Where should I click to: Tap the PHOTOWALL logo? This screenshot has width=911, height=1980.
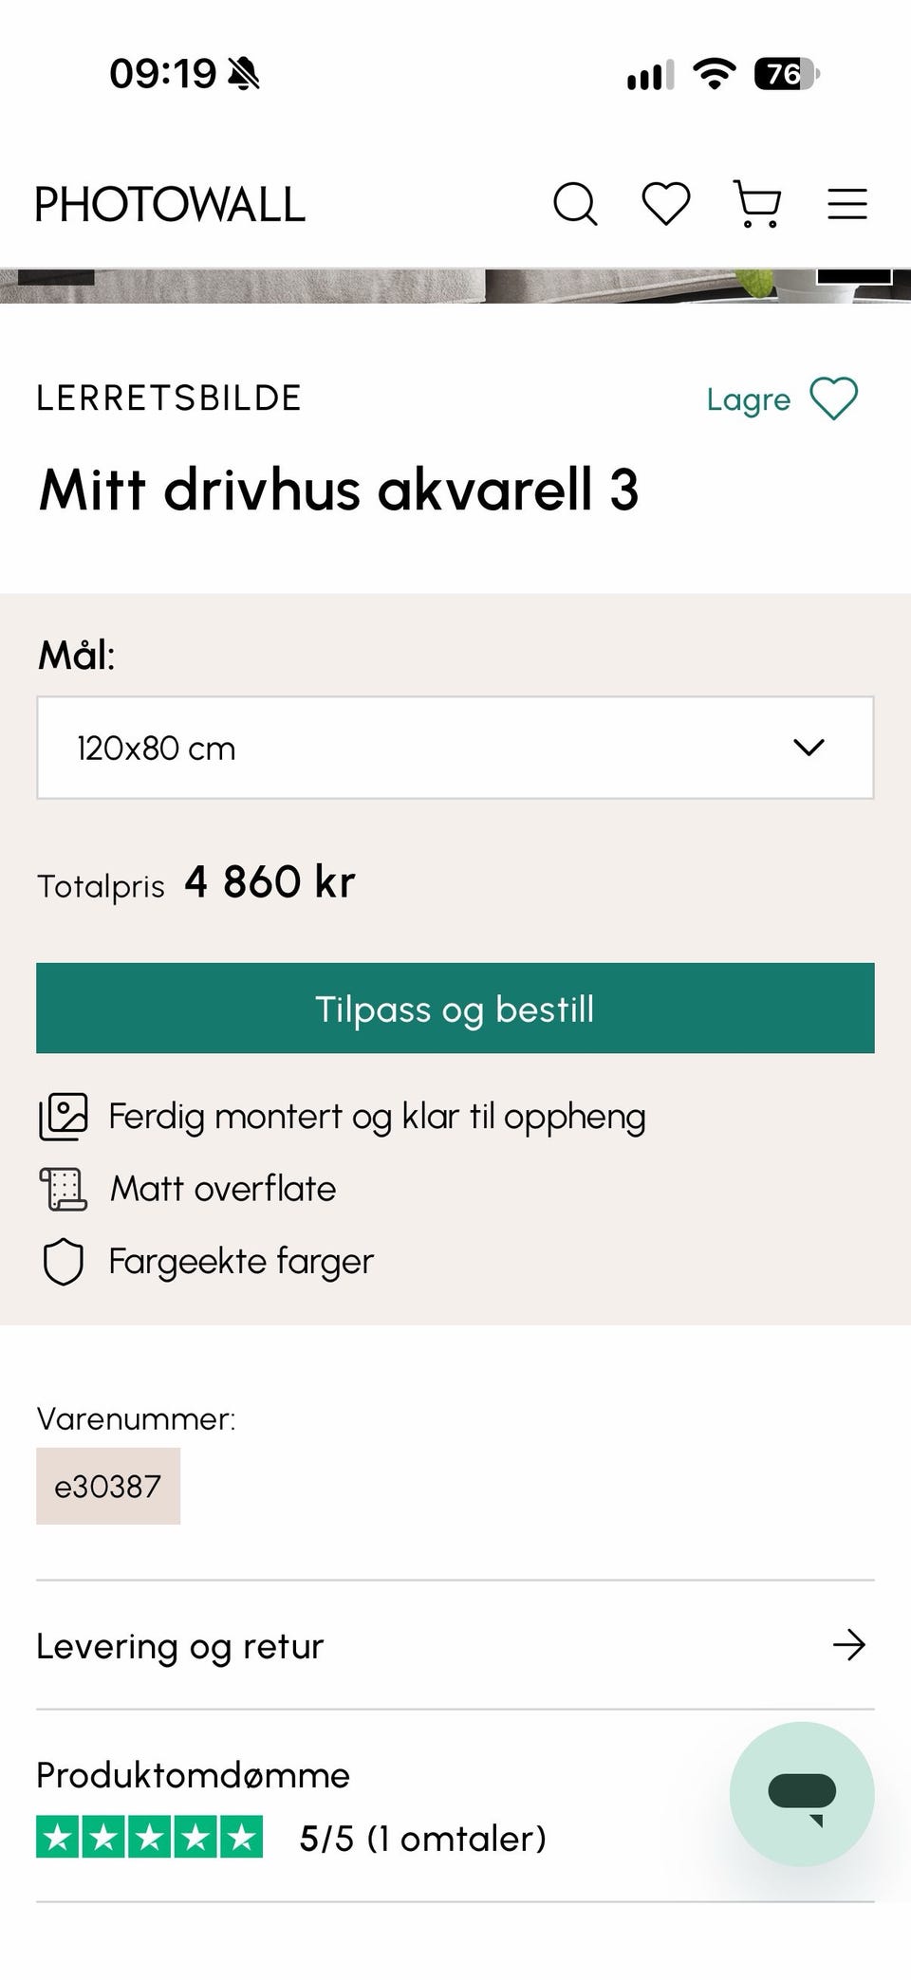(x=171, y=204)
